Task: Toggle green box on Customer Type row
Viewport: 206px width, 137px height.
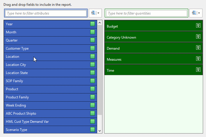Action: click(x=93, y=48)
